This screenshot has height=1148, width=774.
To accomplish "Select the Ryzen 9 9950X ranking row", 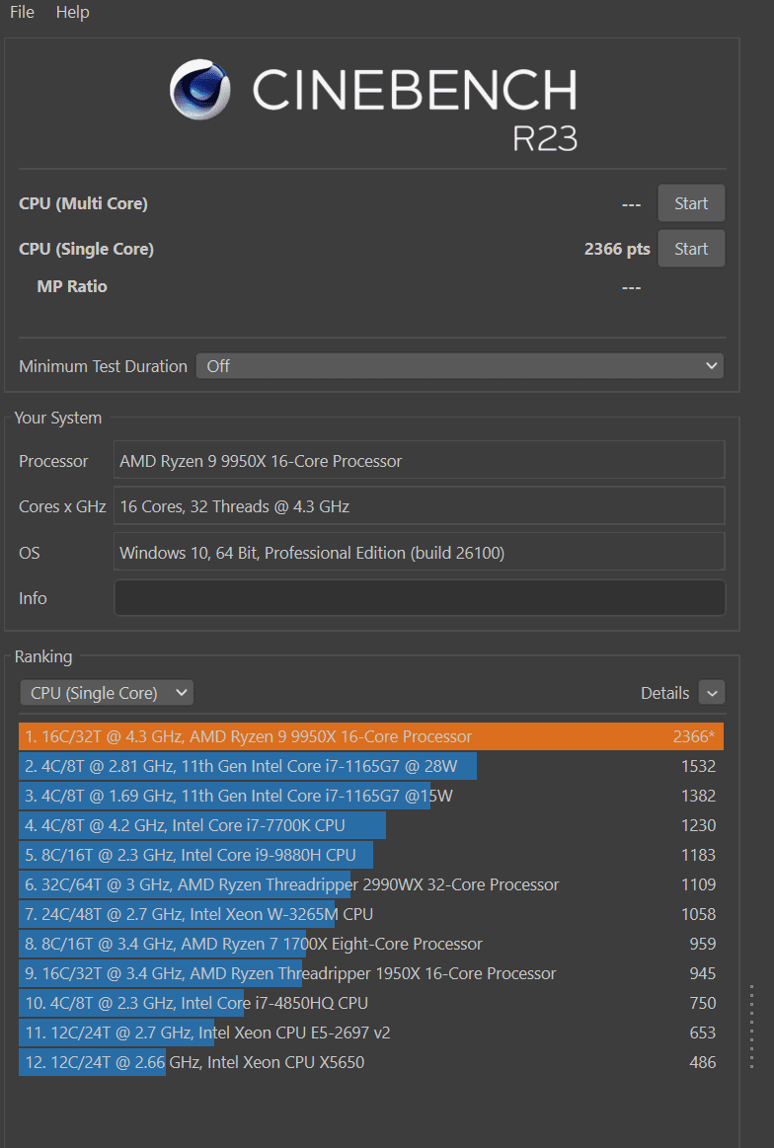I will click(x=371, y=736).
